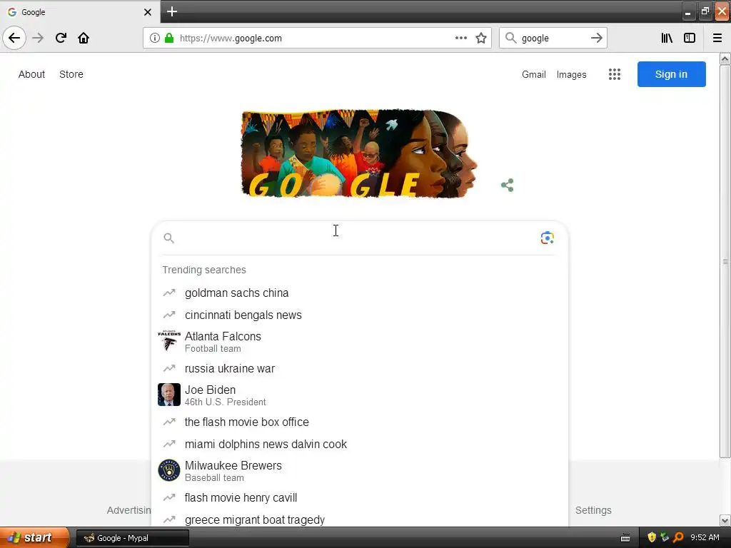
Task: Click the clock showing 9:52 AM
Action: pos(705,537)
